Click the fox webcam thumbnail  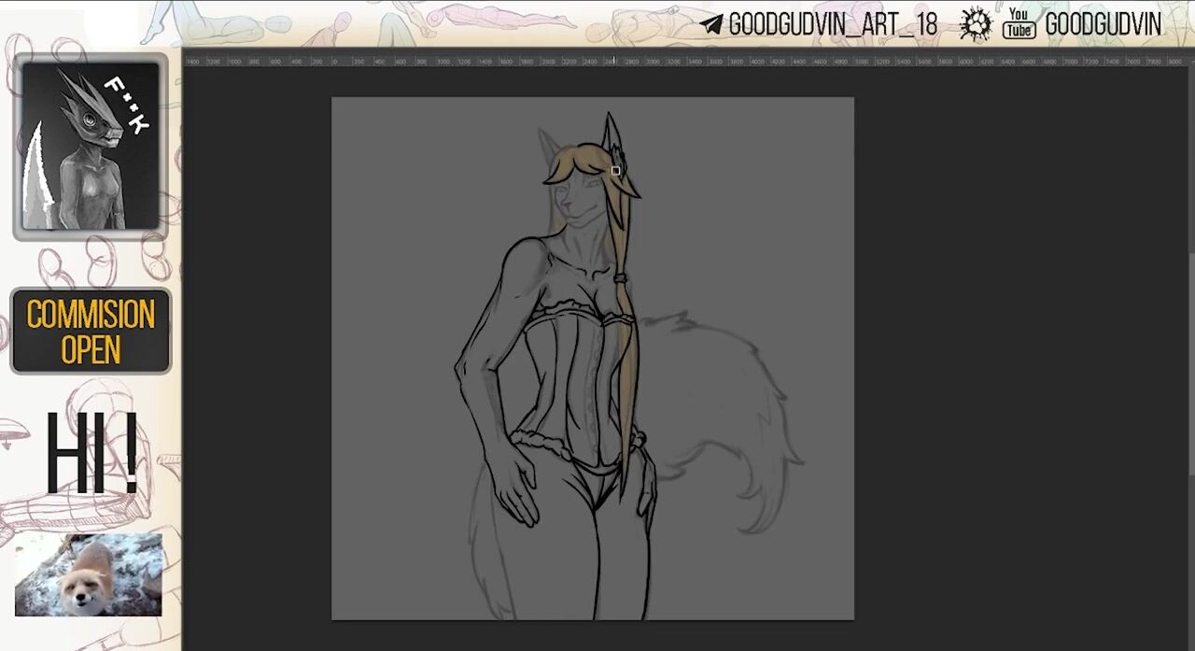click(x=89, y=574)
